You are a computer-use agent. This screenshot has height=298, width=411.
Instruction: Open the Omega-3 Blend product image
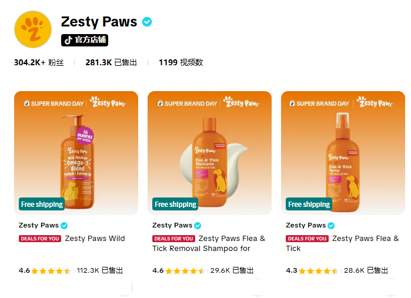point(76,153)
